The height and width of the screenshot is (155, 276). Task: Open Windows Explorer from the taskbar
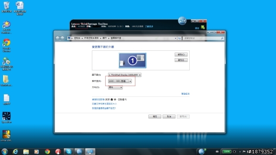26,152
